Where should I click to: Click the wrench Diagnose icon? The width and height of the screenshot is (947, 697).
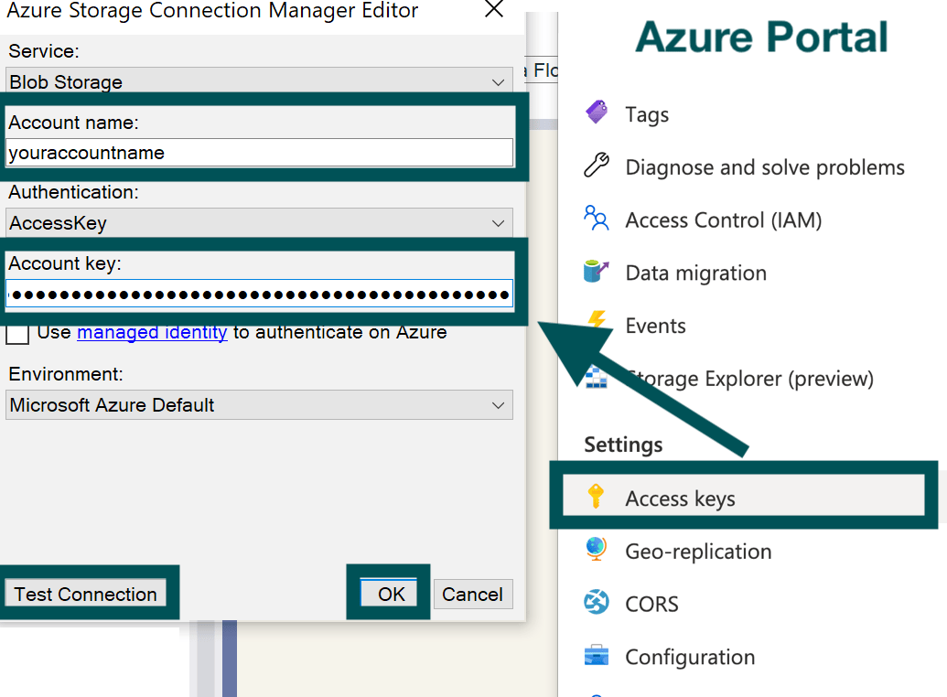[x=597, y=165]
